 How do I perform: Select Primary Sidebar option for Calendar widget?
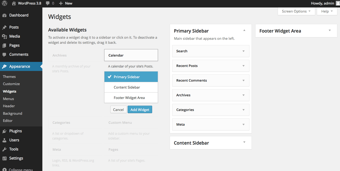131,77
